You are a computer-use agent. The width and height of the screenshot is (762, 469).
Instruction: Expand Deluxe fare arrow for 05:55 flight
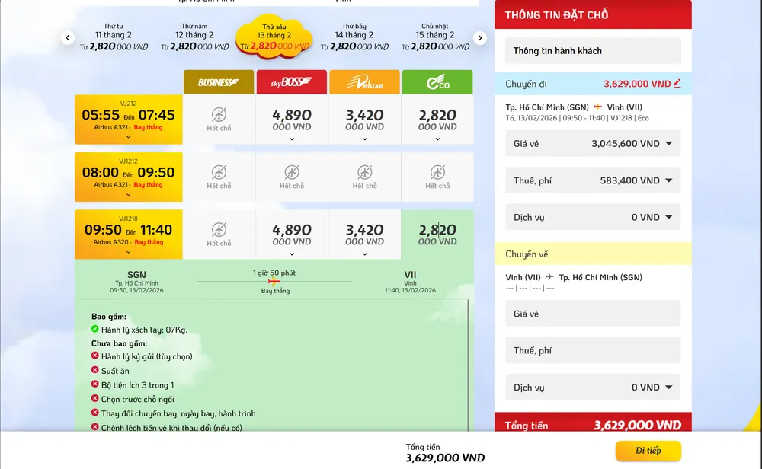point(364,139)
